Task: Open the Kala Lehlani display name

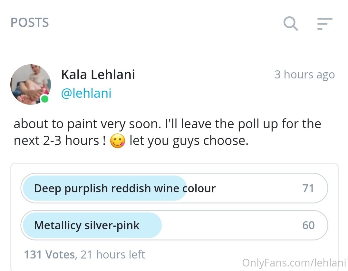Action: [x=98, y=74]
